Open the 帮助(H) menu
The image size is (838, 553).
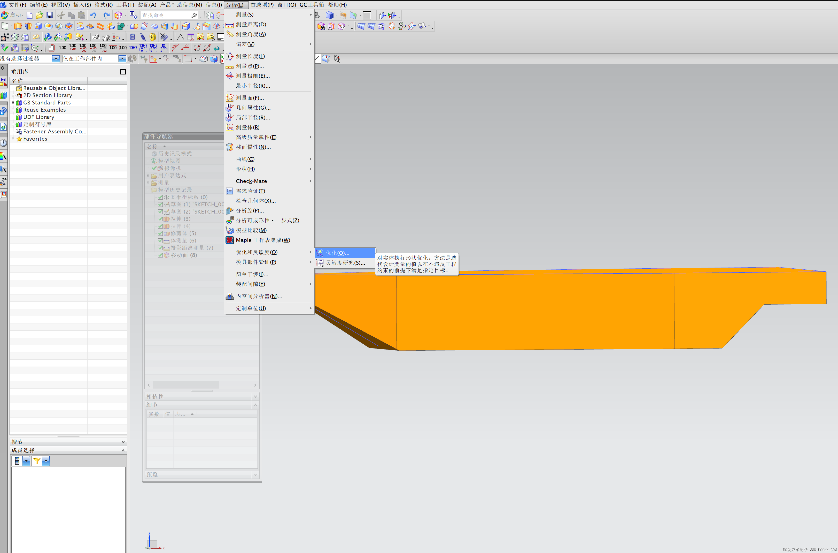coord(337,5)
